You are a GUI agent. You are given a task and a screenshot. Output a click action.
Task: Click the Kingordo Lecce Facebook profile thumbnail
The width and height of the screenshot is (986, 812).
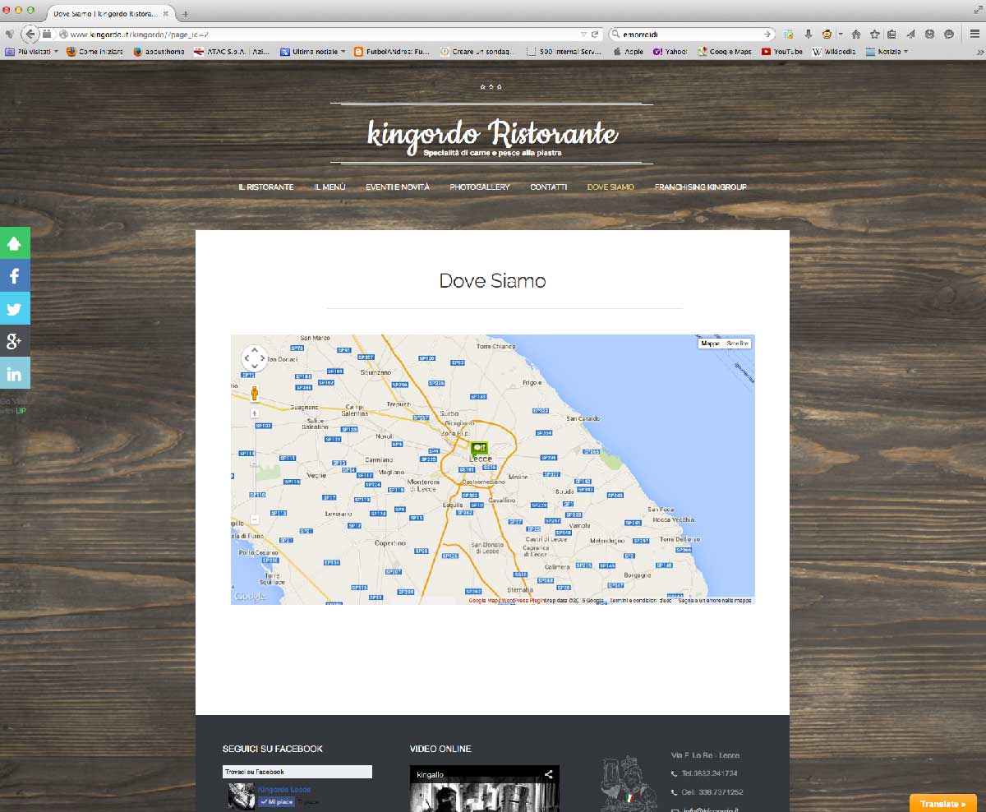tap(242, 796)
